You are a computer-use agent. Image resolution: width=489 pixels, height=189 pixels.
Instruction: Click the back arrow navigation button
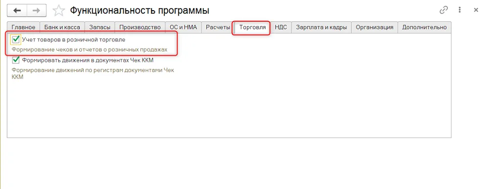[17, 11]
